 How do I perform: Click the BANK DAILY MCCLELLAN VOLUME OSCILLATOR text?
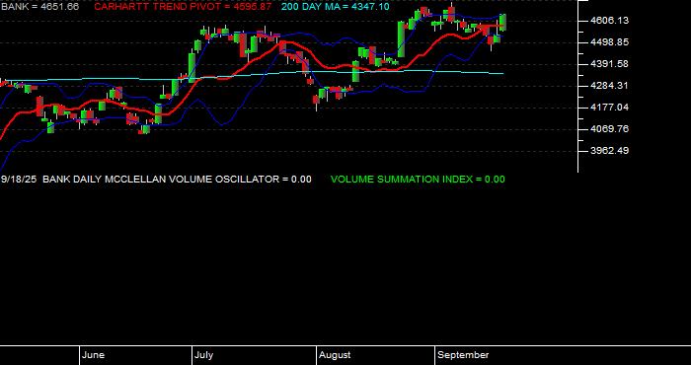coord(161,180)
